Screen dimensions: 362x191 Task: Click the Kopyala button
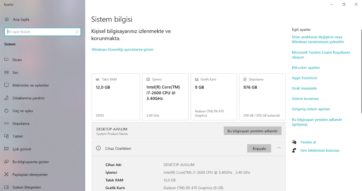(259, 148)
